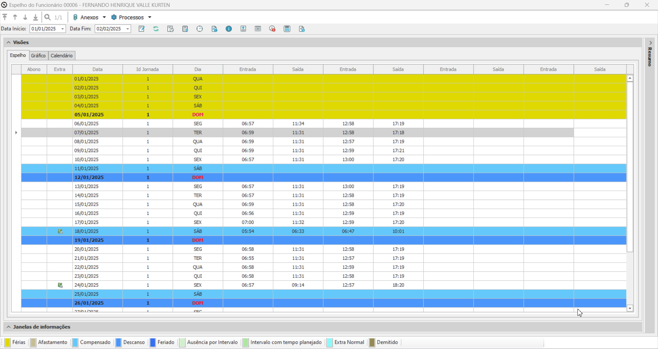Switch to the Gráfico tab

[x=38, y=56]
